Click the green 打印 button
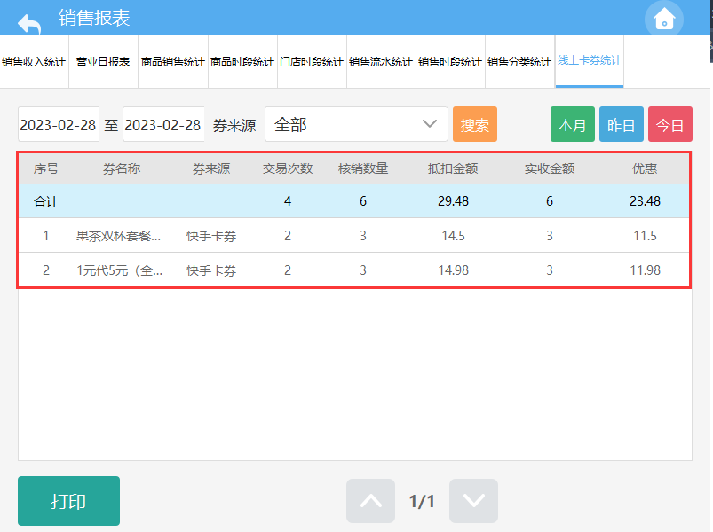 coord(68,501)
